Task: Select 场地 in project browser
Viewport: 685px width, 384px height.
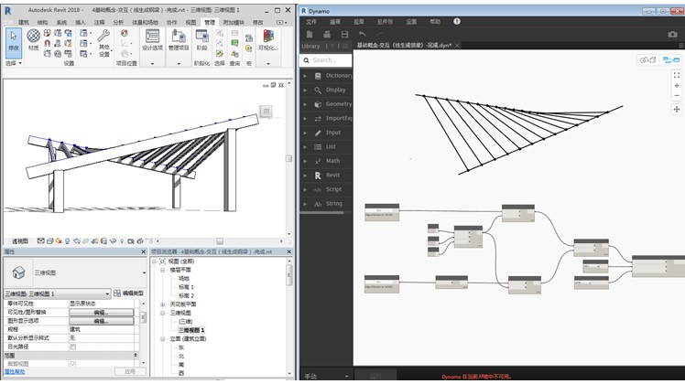Action: click(x=184, y=278)
